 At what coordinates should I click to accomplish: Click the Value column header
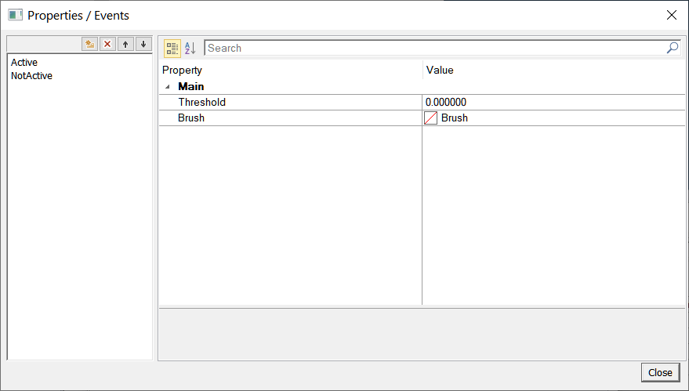[x=440, y=71]
